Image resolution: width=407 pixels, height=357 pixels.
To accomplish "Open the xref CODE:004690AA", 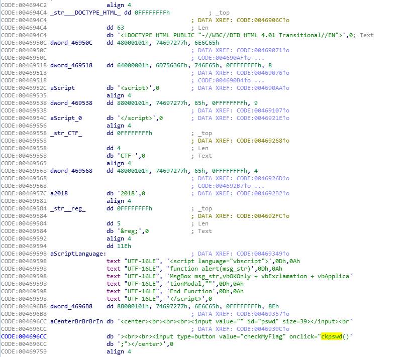I will [263, 88].
